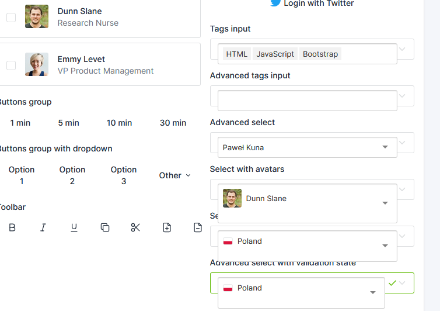Click the scissors Cut icon

tap(136, 227)
